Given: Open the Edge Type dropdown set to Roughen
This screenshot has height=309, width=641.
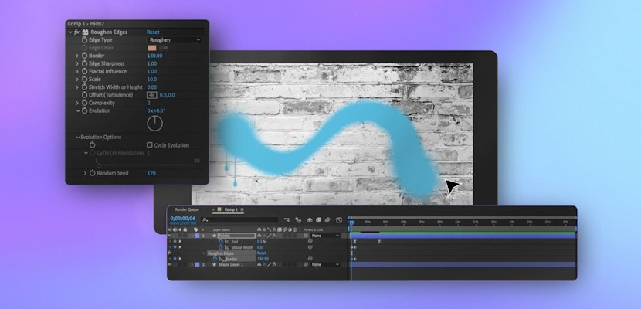Looking at the screenshot, I should pos(175,39).
